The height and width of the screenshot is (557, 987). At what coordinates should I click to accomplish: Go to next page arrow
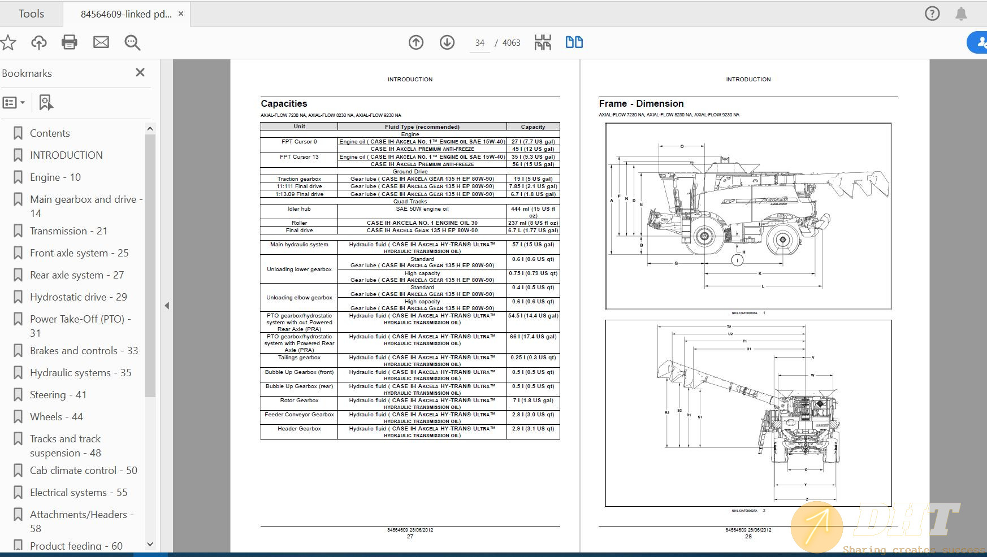pyautogui.click(x=447, y=42)
